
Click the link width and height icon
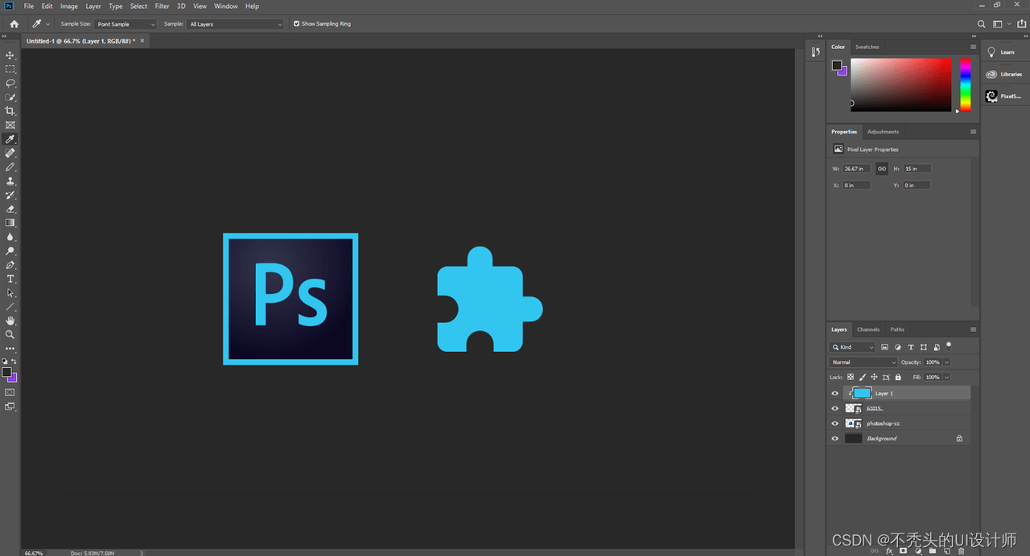(882, 169)
